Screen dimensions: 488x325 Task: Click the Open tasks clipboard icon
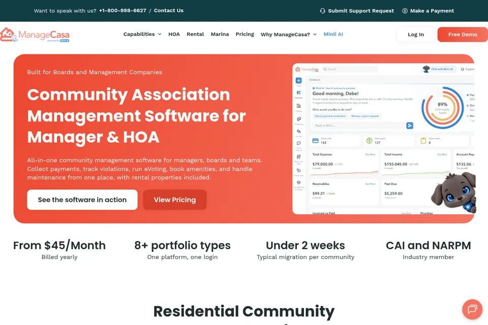(423, 141)
